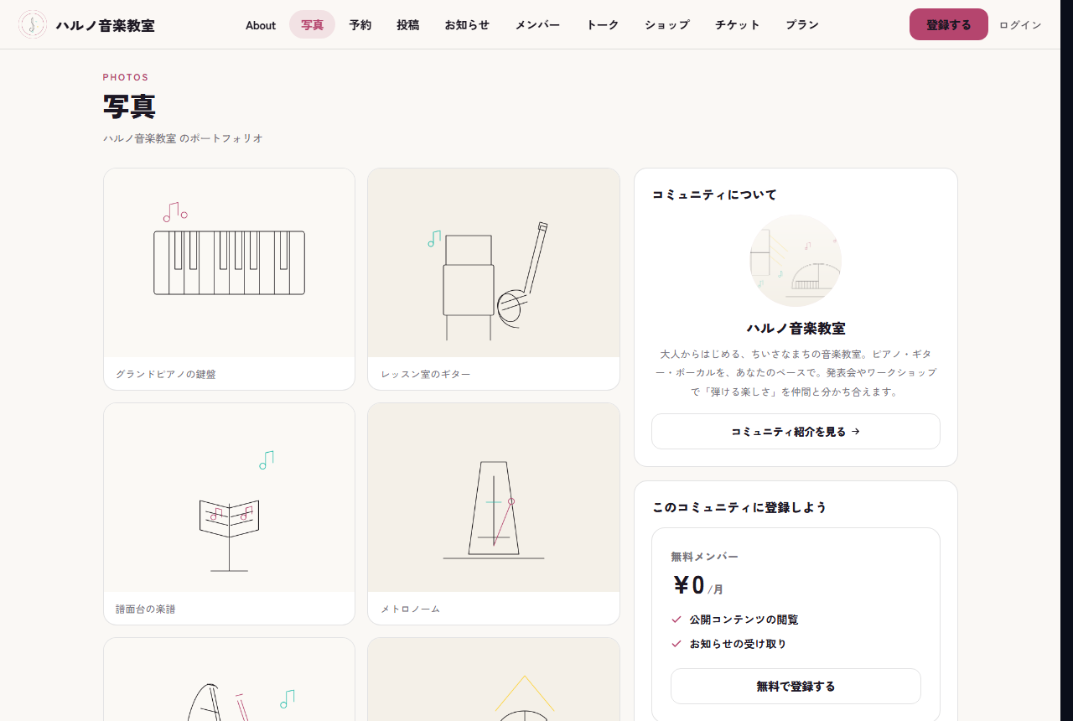Click the 譜面台の楽譜 caption text
The width and height of the screenshot is (1073, 721).
coord(146,609)
